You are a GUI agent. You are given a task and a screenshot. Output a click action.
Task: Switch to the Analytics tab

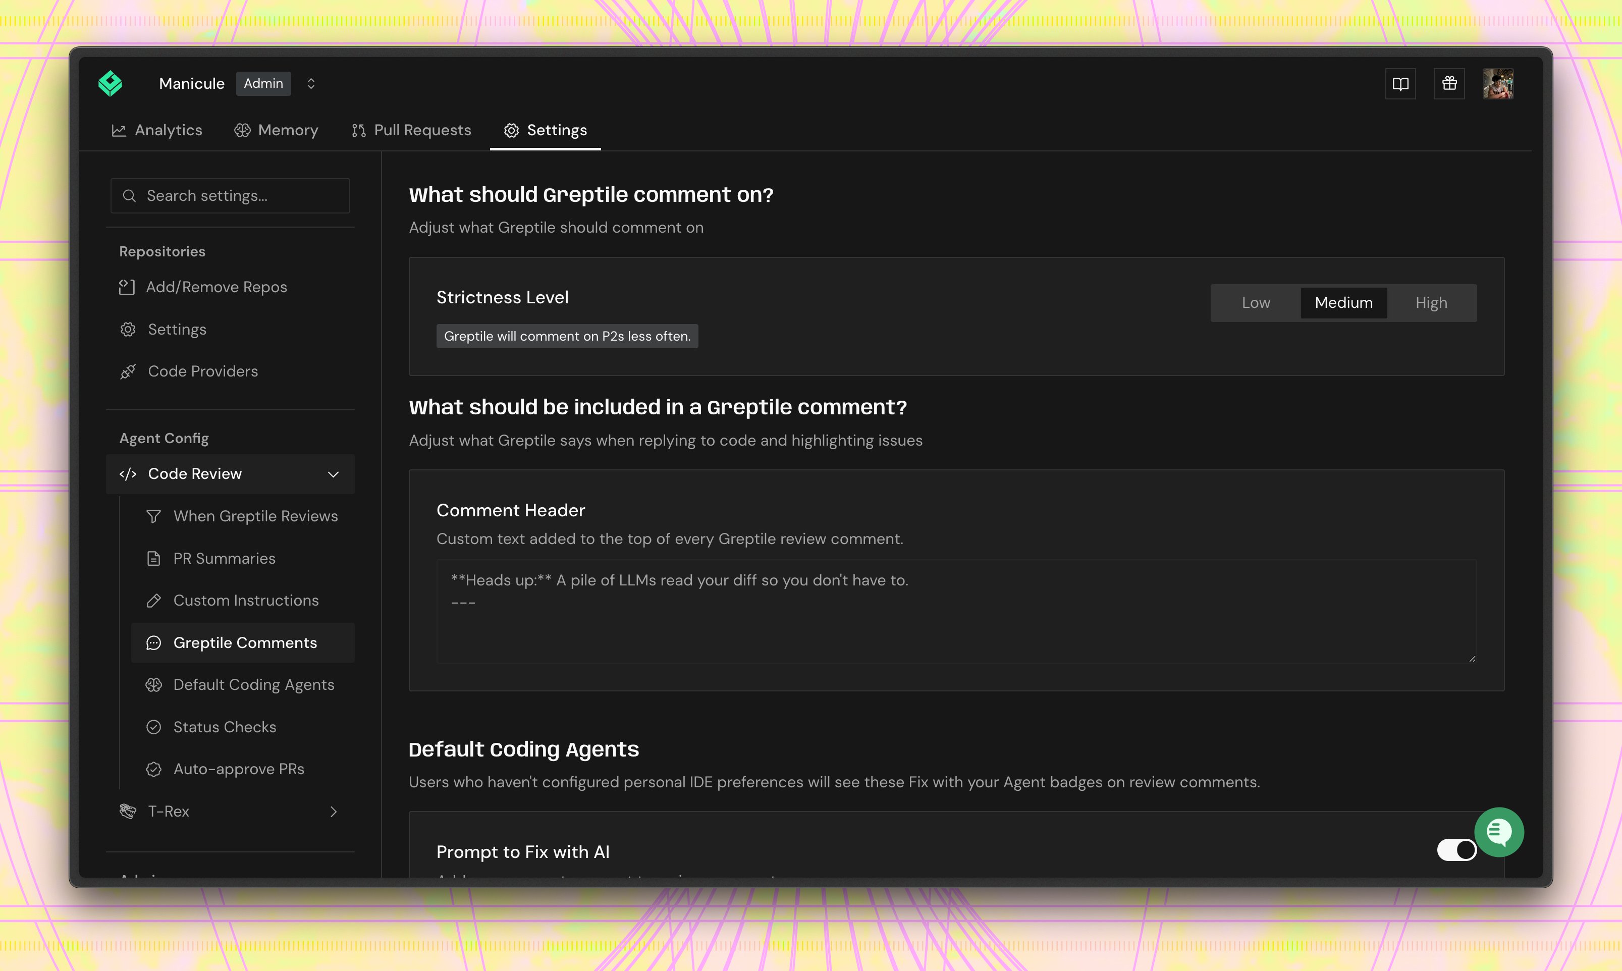click(157, 130)
